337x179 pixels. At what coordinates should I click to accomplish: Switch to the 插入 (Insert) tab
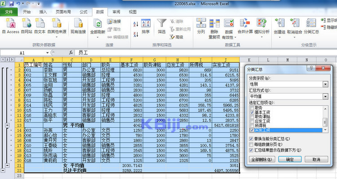point(43,12)
